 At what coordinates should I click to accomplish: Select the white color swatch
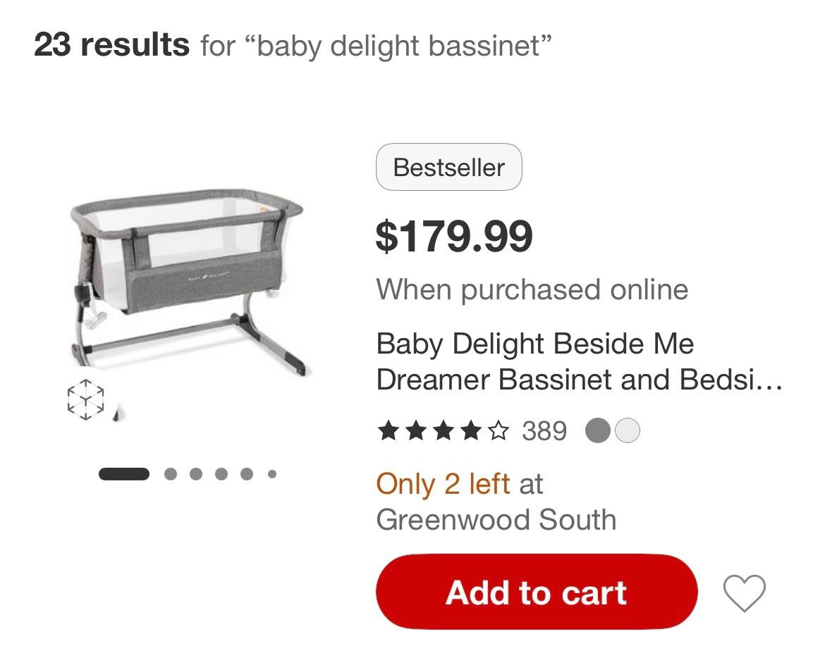(628, 430)
